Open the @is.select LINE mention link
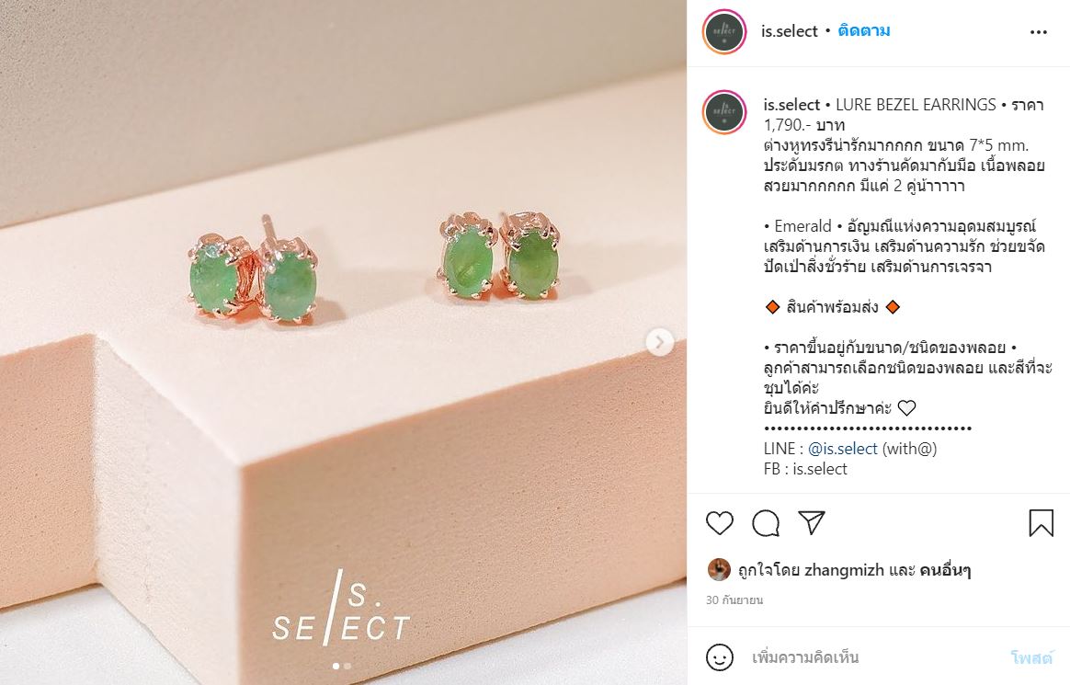1070x685 pixels. click(843, 449)
